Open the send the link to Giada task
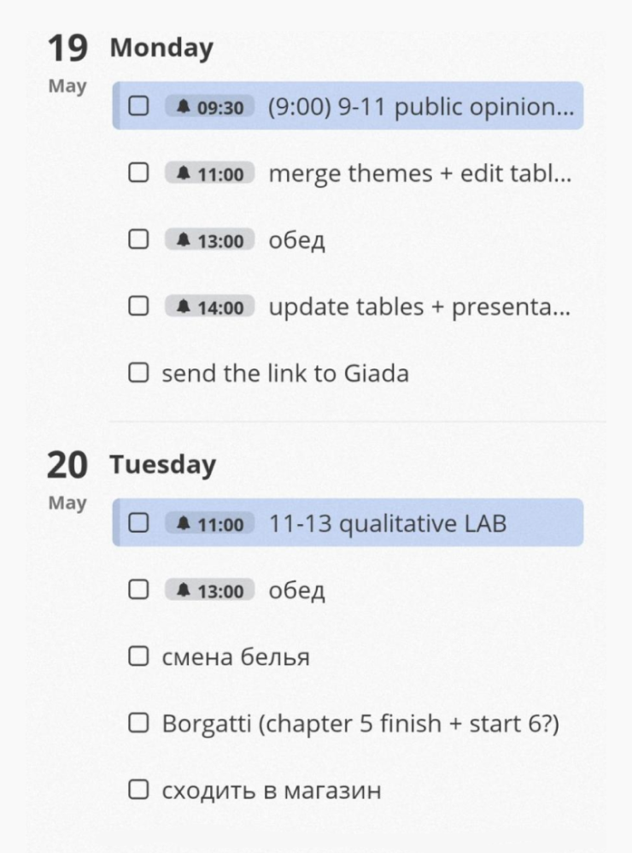The image size is (632, 853). click(x=285, y=374)
